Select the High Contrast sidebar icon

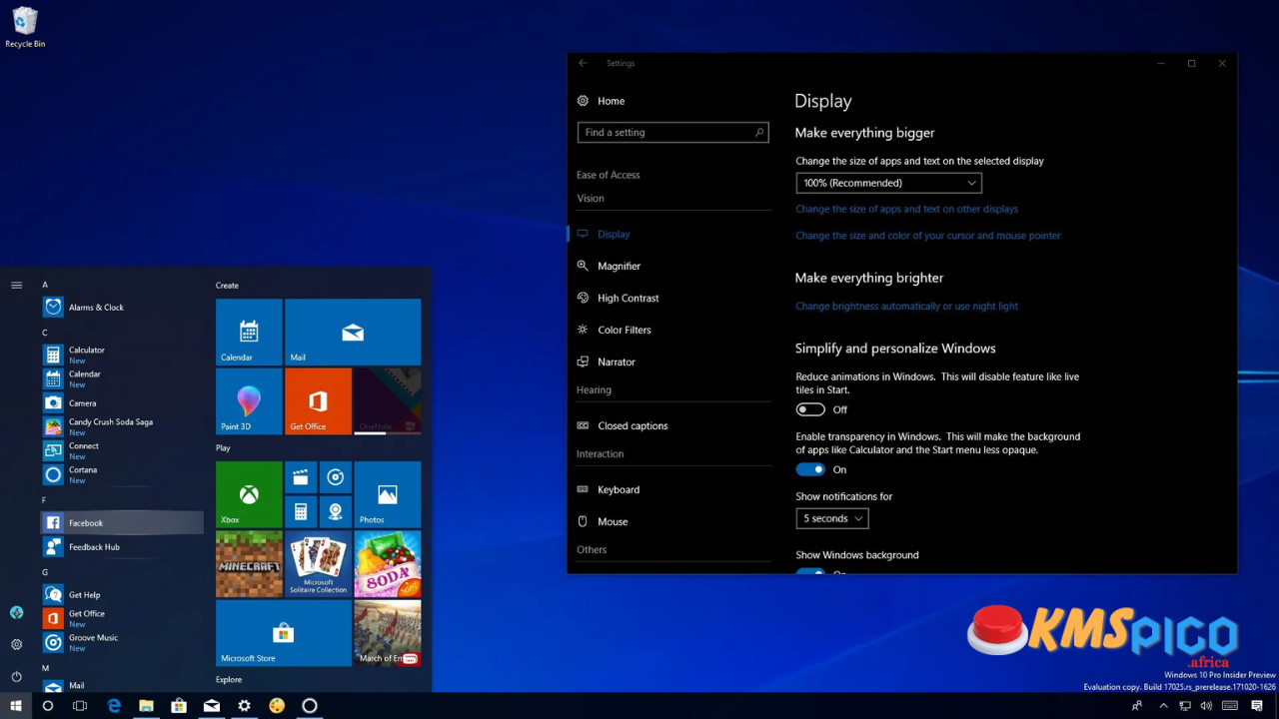pos(584,298)
